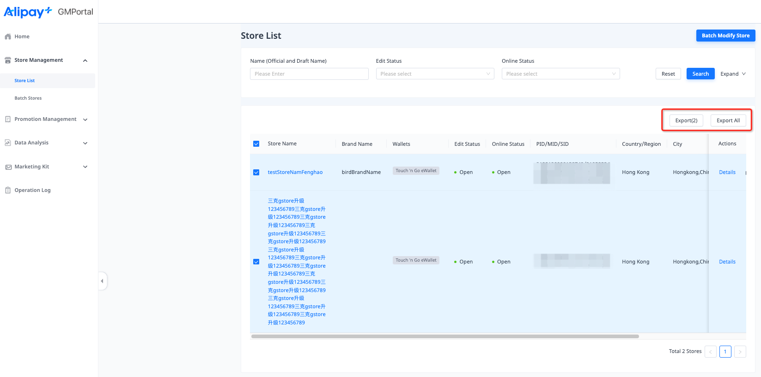Open Batch Stores in sidebar
This screenshot has width=761, height=377.
point(28,98)
